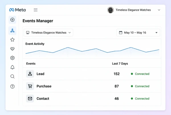
Task: Click the Purchase cart icon
Action: [x=30, y=86]
